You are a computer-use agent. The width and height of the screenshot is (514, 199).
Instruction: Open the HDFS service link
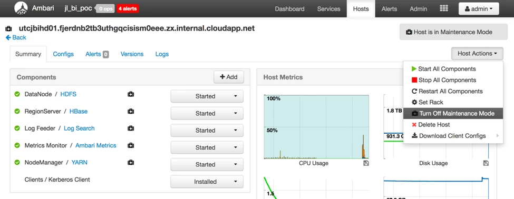pos(69,94)
